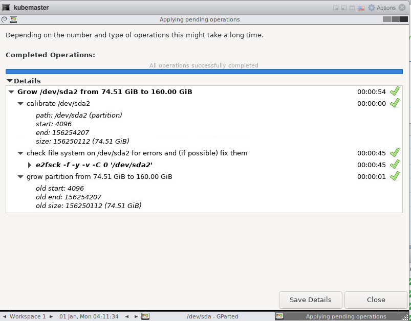Viewport: 411px width, 321px height.
Task: Collapse the Details section
Action: tap(10, 81)
